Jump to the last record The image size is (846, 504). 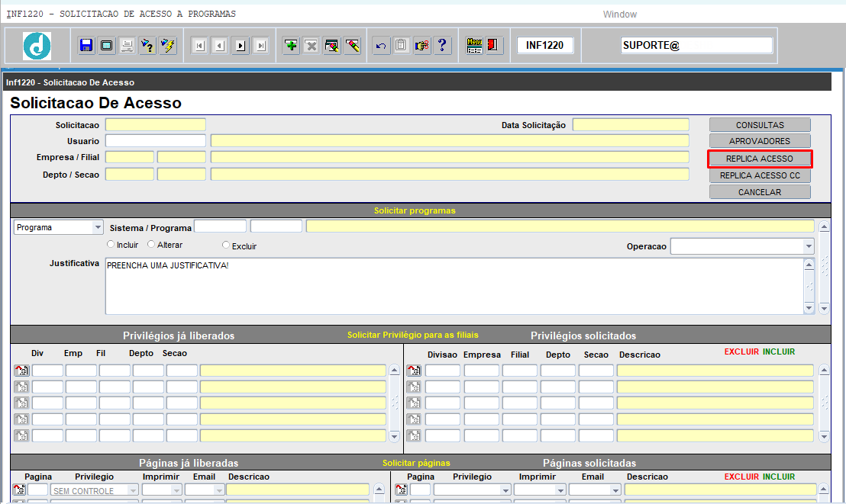(261, 46)
